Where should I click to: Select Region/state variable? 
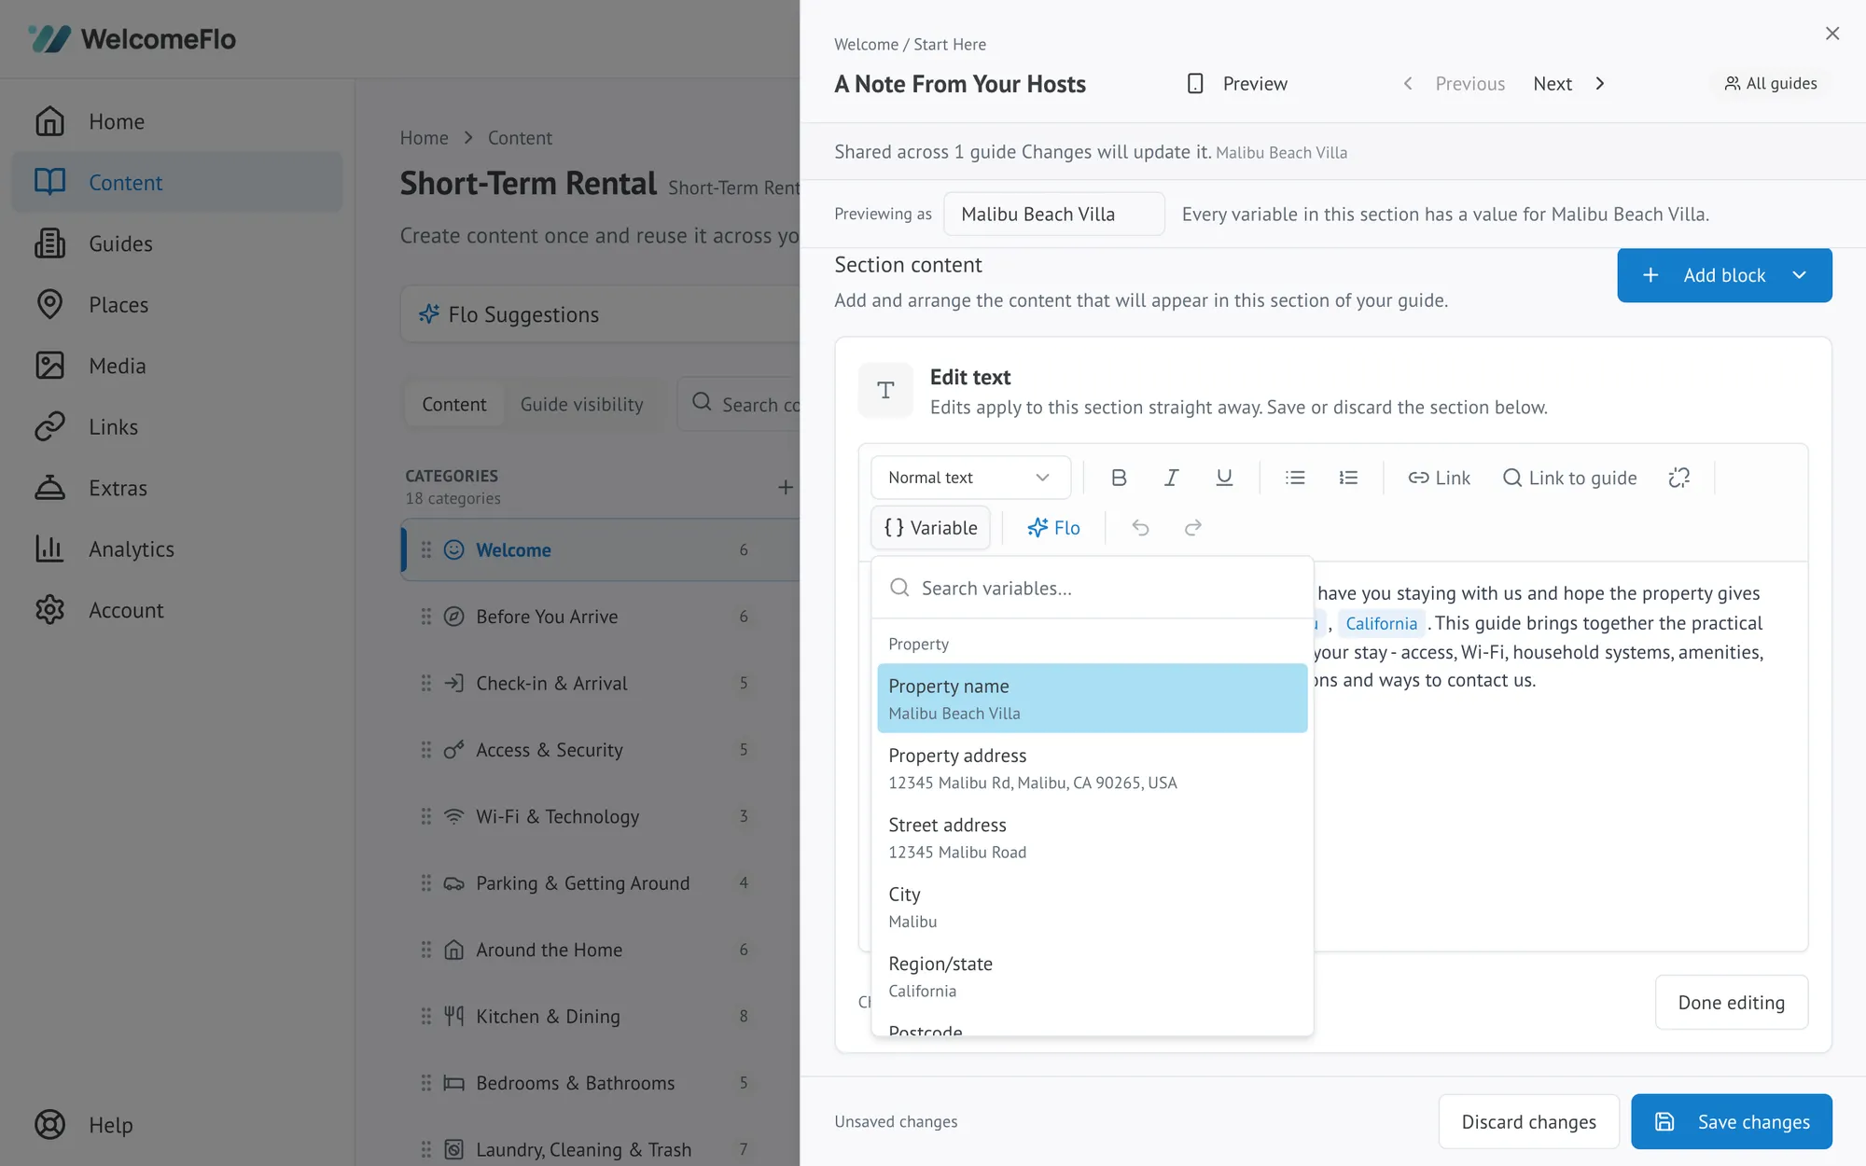[x=1092, y=977]
